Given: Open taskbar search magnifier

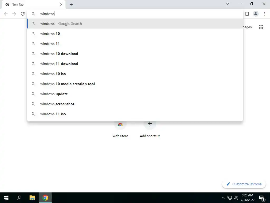Looking at the screenshot, I should click(19, 198).
